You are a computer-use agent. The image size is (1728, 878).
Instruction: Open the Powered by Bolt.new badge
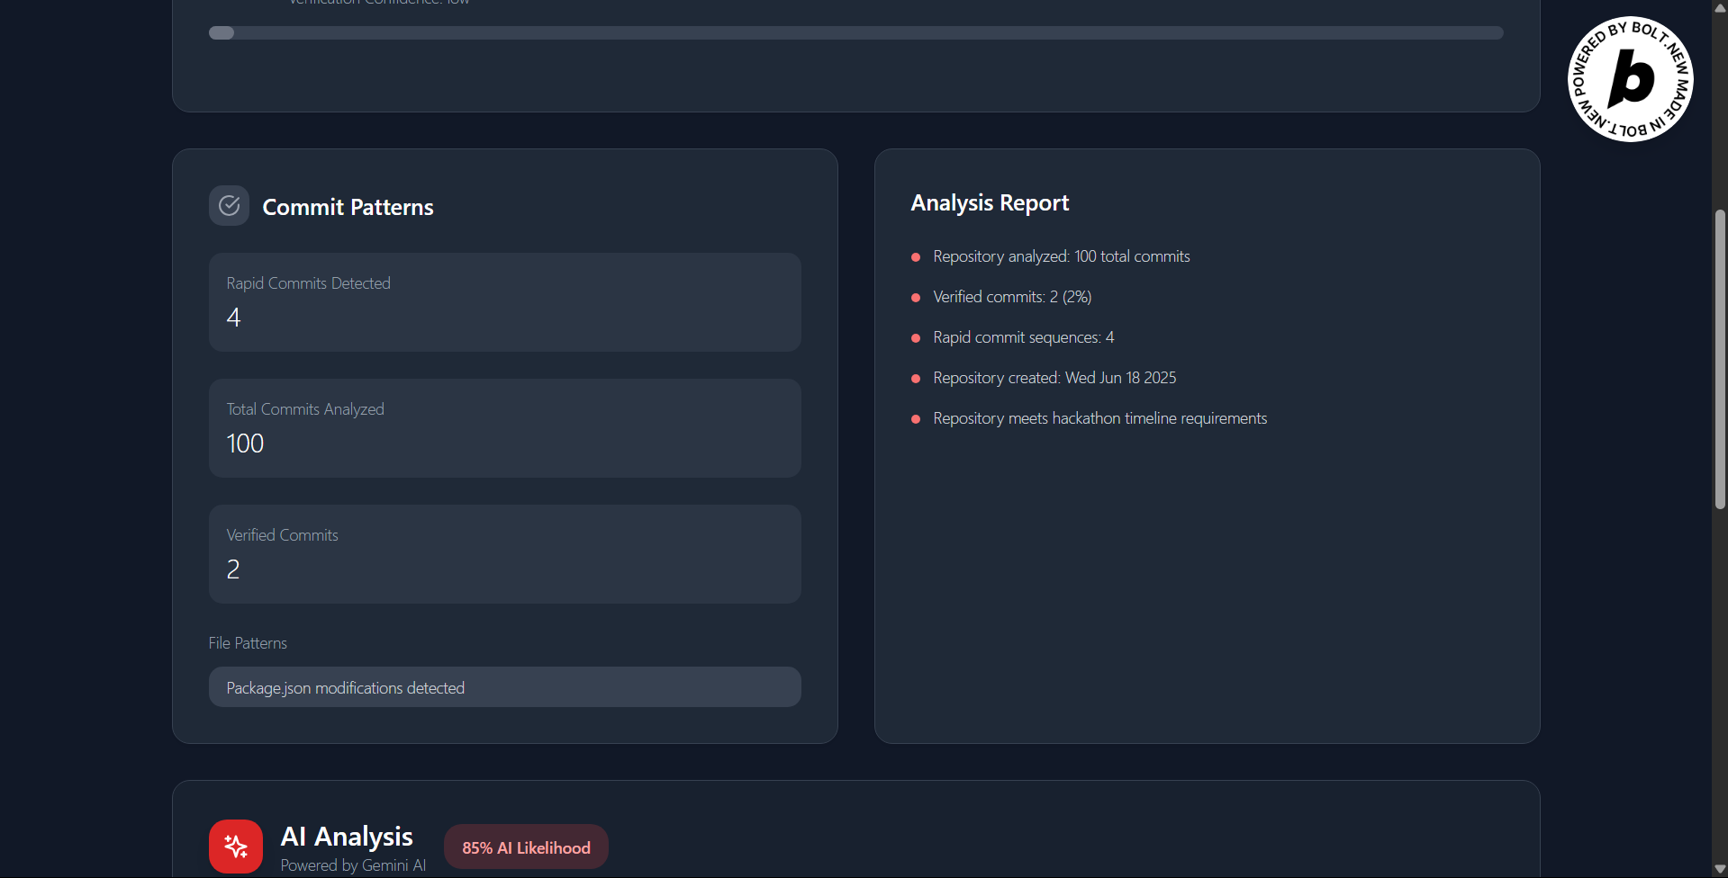tap(1631, 79)
